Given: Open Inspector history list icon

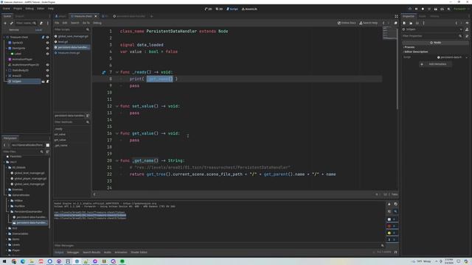Looking at the screenshot, I should click(x=467, y=23).
